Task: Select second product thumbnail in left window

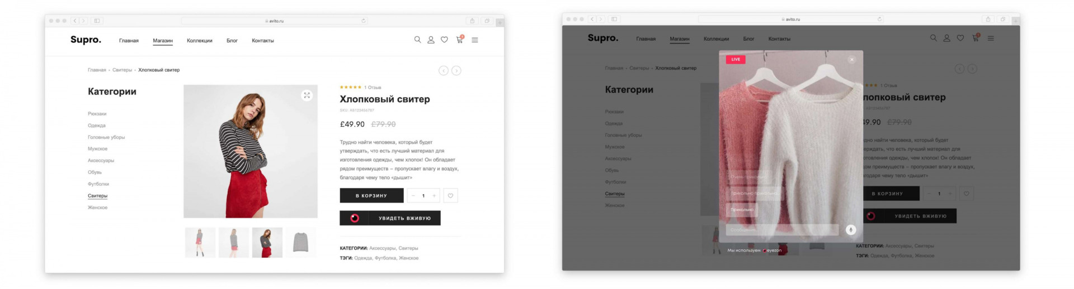Action: 234,243
